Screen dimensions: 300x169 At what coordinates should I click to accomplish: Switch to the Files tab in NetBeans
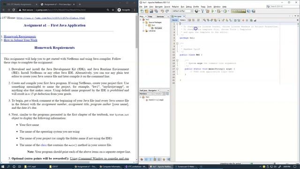(150, 17)
